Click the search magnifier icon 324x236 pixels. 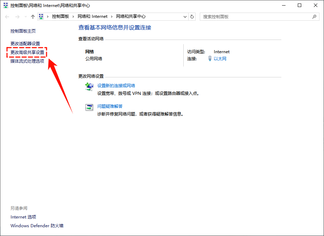pyautogui.click(x=315, y=16)
